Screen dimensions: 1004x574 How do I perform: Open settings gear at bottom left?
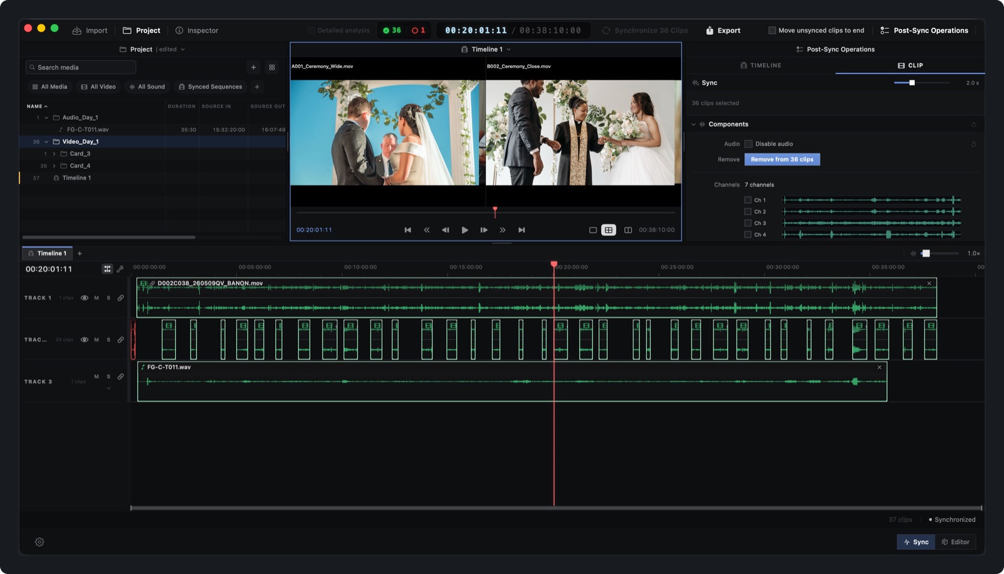tap(40, 542)
